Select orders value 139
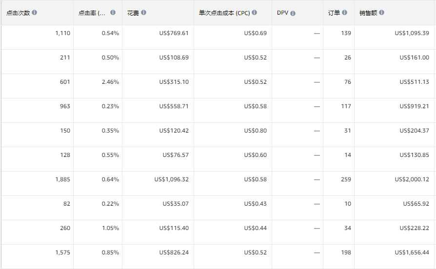Screen dimensions: 436x269 coord(346,33)
